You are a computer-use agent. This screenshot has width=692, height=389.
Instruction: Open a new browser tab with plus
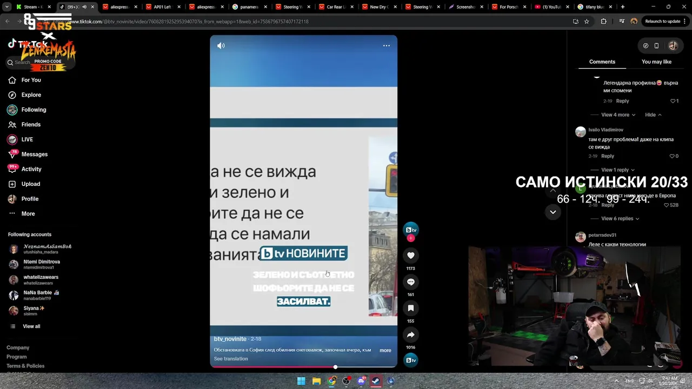[x=623, y=7]
